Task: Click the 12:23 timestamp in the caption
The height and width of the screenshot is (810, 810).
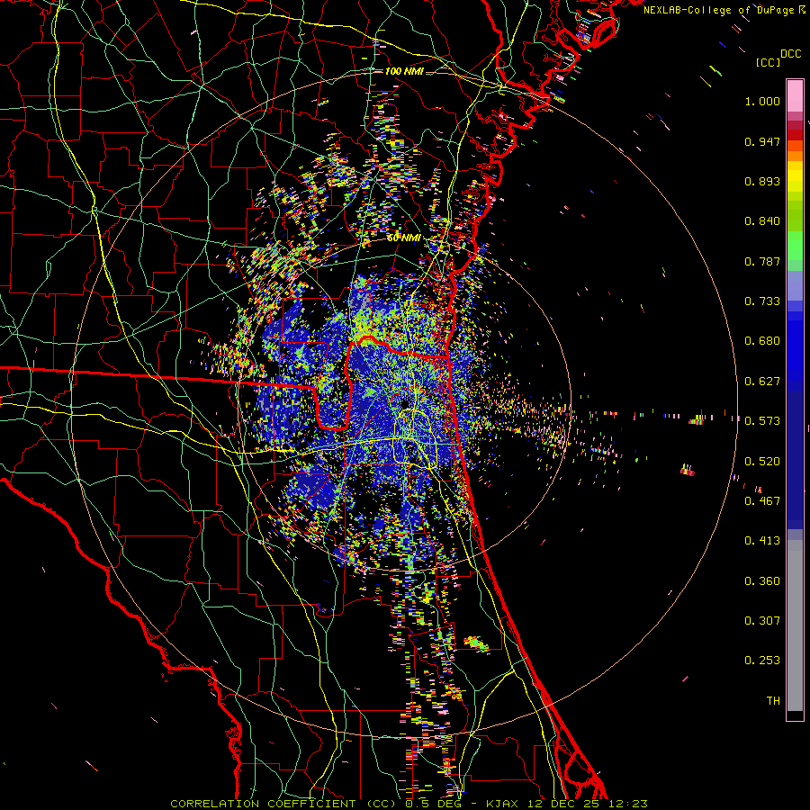Action: click(627, 804)
